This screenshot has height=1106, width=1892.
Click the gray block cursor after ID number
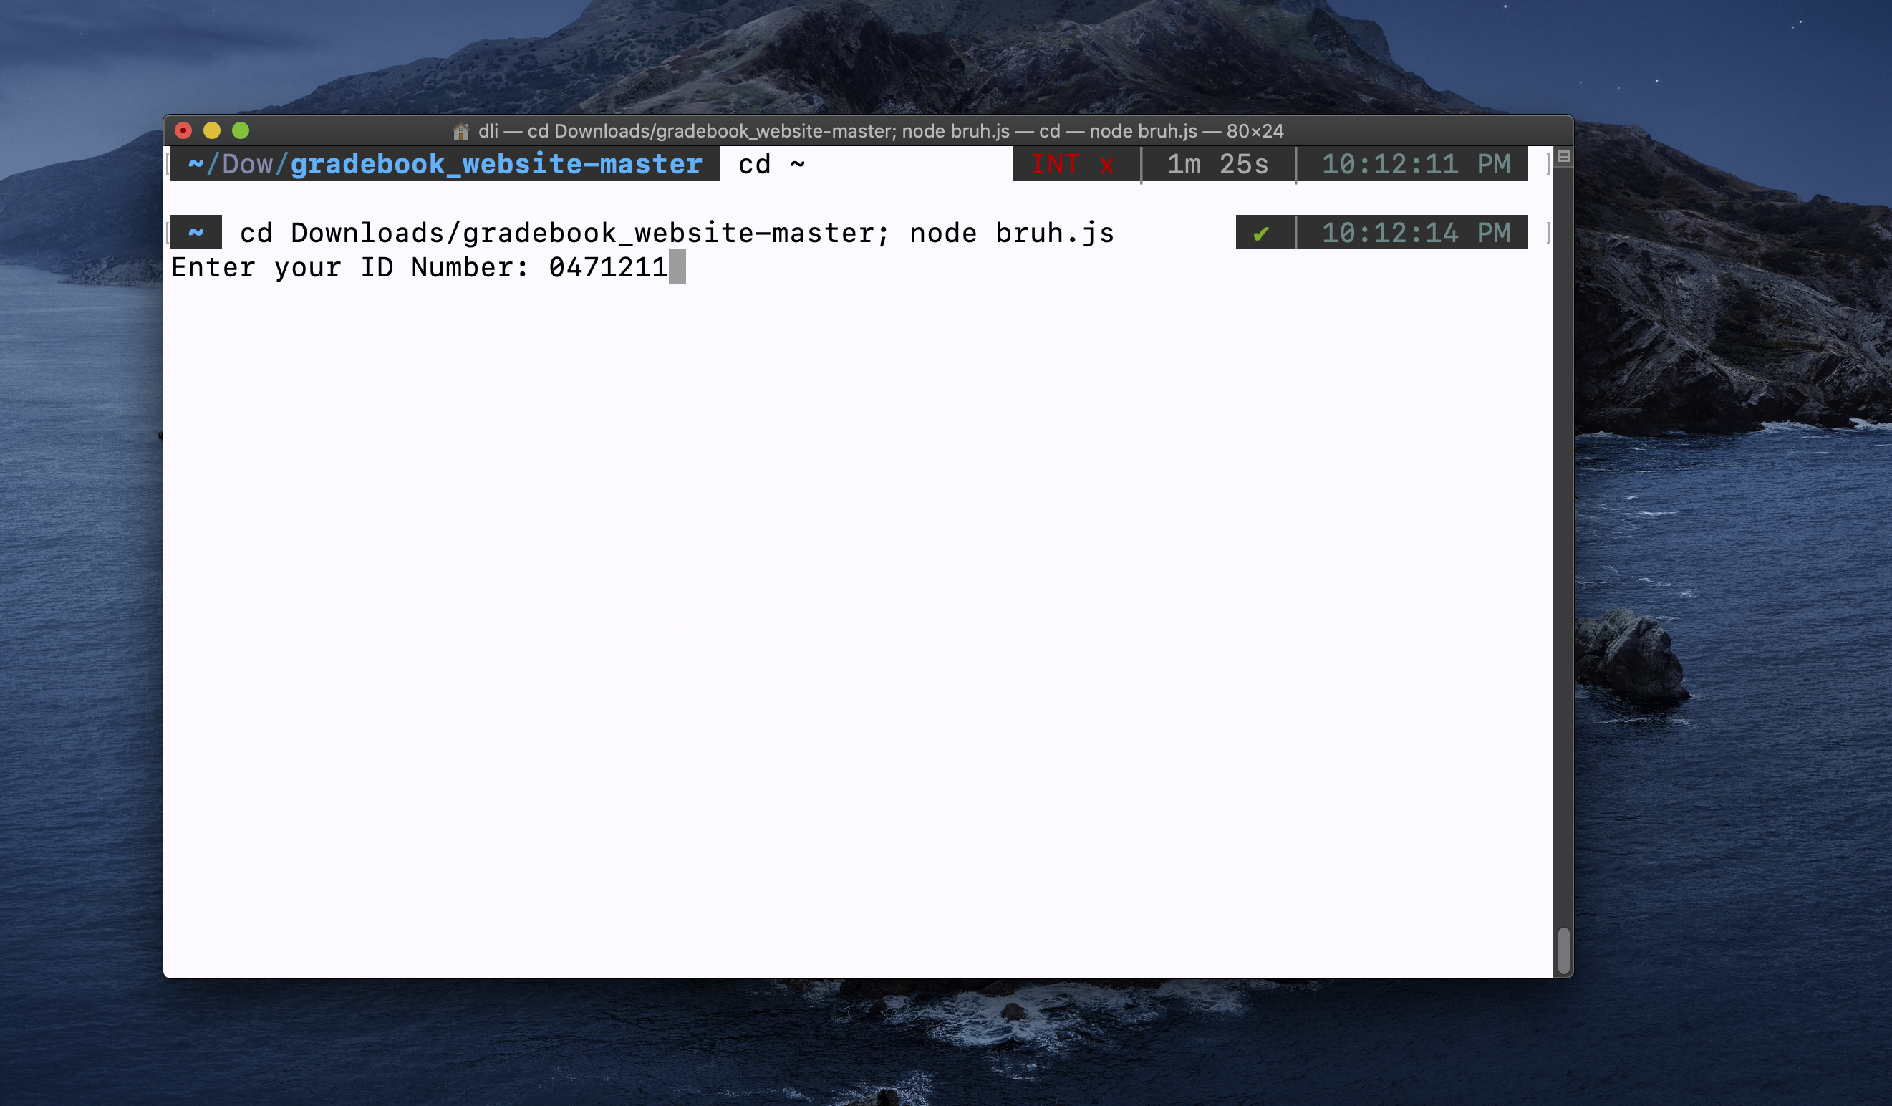pos(677,267)
